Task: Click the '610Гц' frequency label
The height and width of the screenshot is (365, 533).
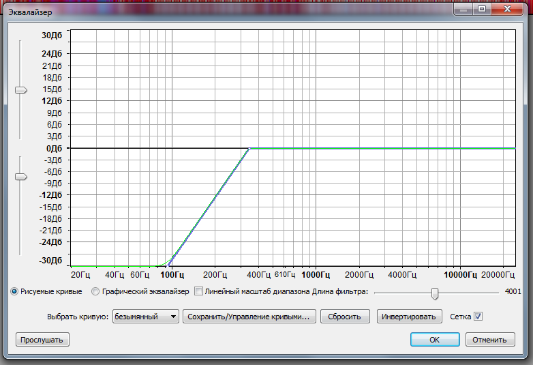Action: coord(284,274)
